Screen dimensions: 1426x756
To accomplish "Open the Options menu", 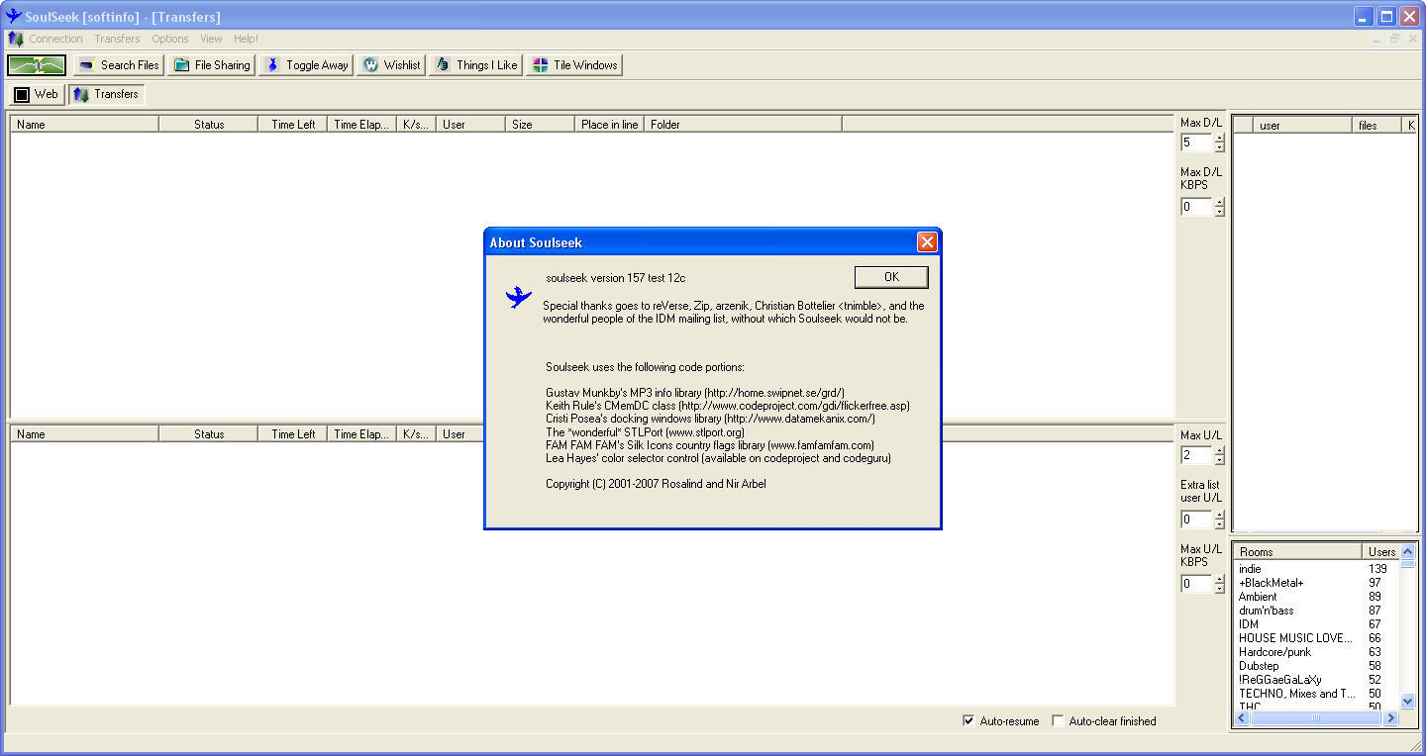I will click(170, 39).
